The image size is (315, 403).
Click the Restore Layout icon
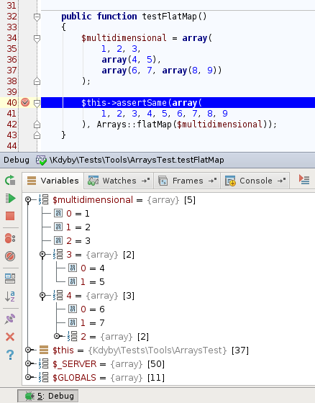click(x=10, y=279)
